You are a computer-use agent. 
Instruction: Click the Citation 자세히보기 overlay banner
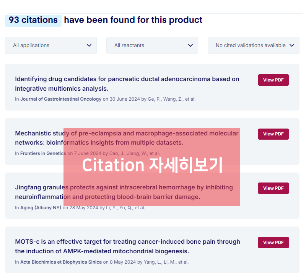click(151, 167)
